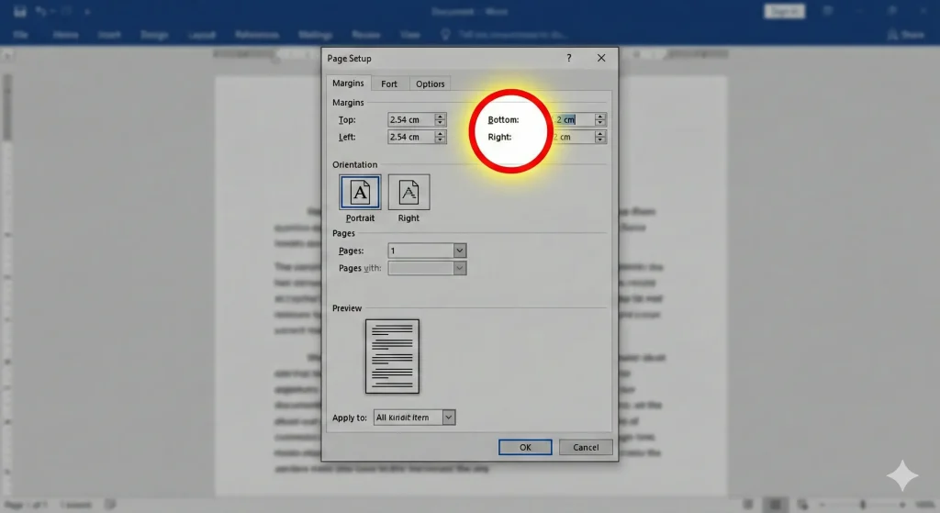Viewport: 940px width, 513px height.
Task: Click the Page Setup title text
Action: click(349, 58)
